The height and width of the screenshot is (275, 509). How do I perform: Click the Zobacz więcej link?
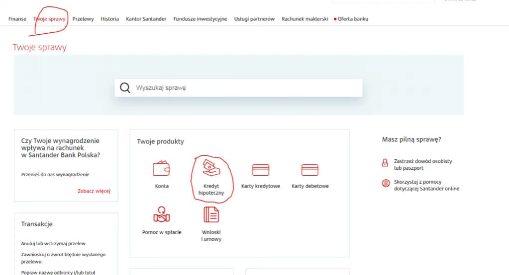tap(94, 191)
